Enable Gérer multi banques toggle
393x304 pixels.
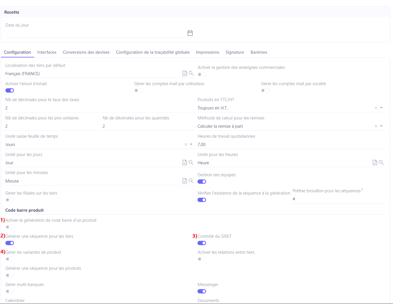[x=10, y=291]
